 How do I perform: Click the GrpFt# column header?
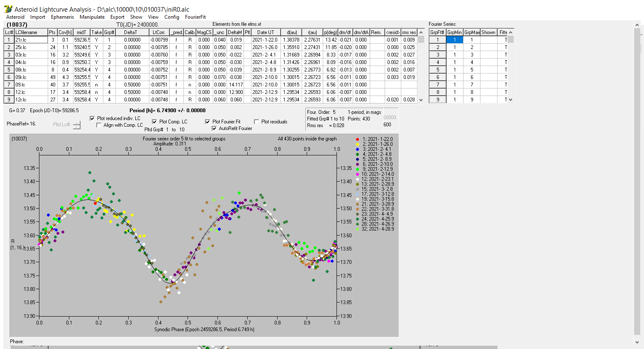(x=437, y=32)
